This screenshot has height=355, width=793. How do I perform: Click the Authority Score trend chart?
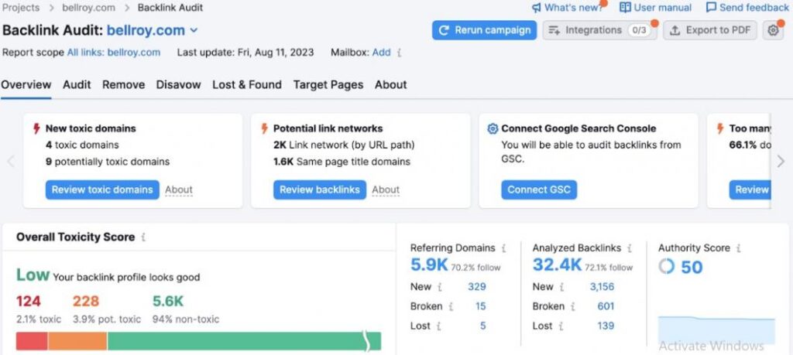point(716,330)
